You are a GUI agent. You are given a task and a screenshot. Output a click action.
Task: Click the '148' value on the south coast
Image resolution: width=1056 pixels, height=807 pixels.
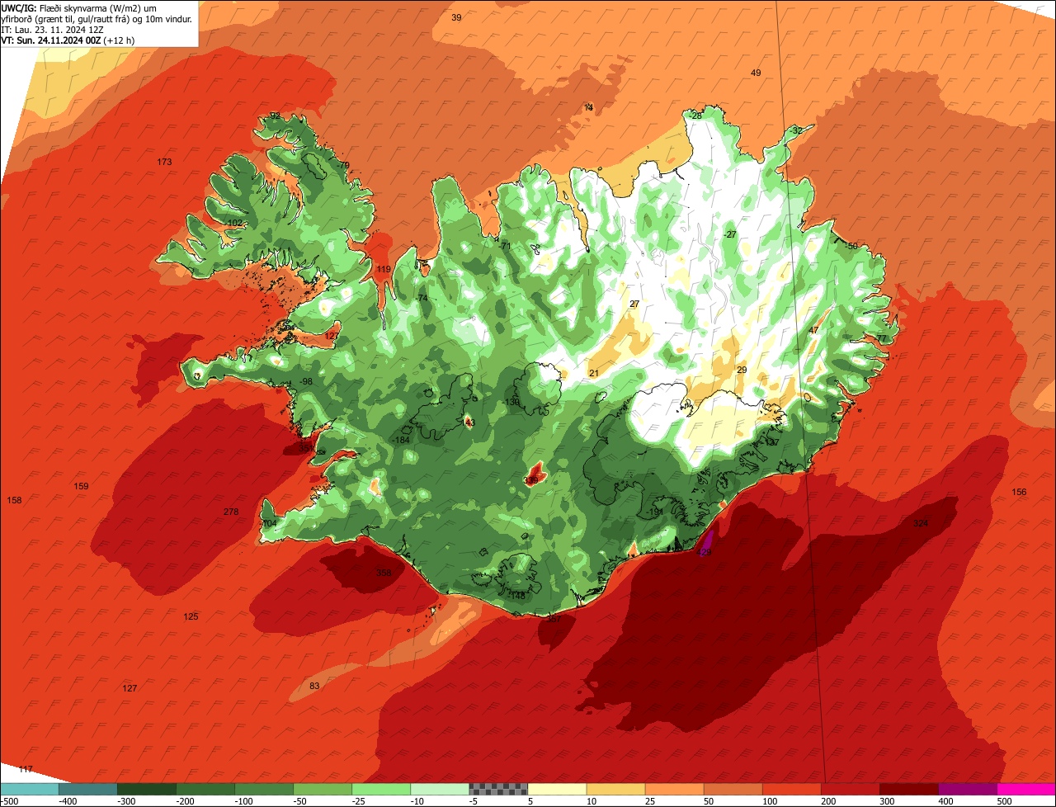518,595
